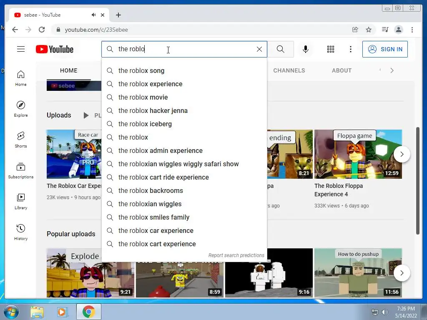The image size is (427, 320).
Task: Start voice search with the microphone
Action: click(306, 49)
